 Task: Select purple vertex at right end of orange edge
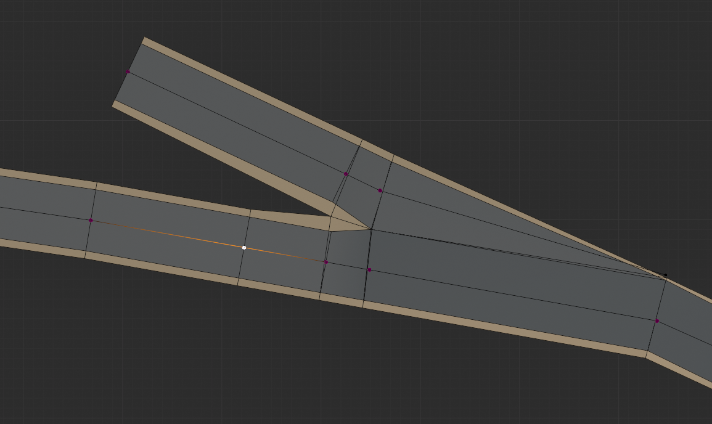326,262
